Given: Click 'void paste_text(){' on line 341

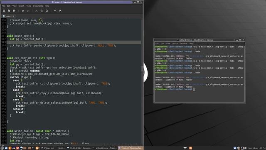Looking at the screenshot, I should pos(20,36).
